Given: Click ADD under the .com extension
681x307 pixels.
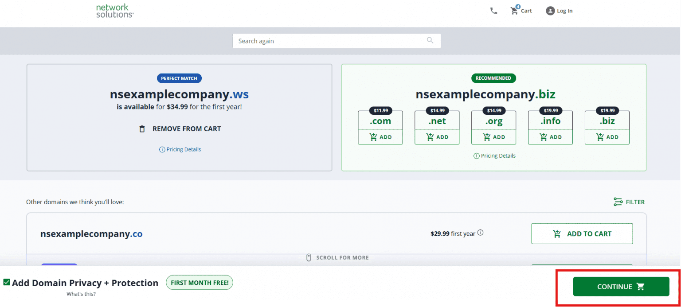Looking at the screenshot, I should (380, 137).
